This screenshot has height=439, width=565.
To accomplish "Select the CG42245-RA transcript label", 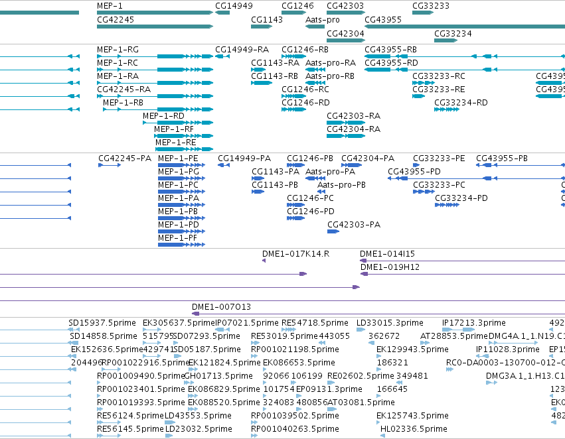I will coord(123,90).
